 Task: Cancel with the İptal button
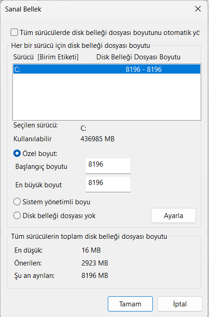pos(180,304)
